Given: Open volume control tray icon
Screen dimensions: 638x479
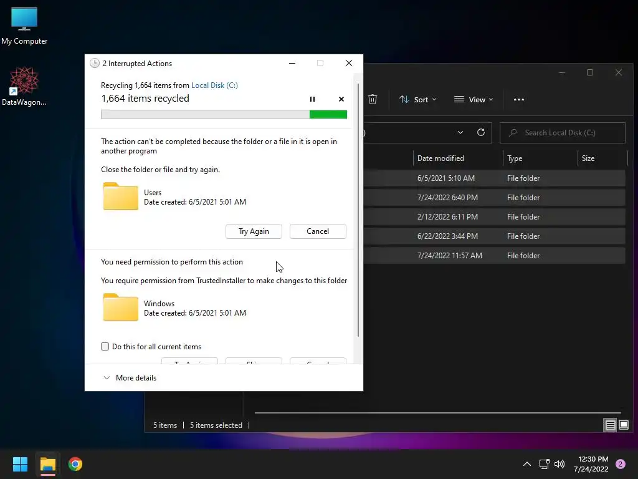Looking at the screenshot, I should pyautogui.click(x=559, y=464).
